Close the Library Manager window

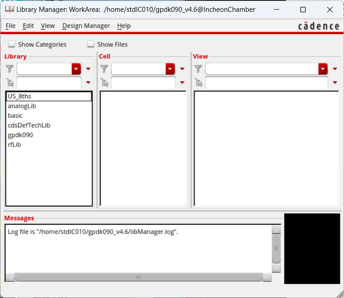tap(330, 10)
